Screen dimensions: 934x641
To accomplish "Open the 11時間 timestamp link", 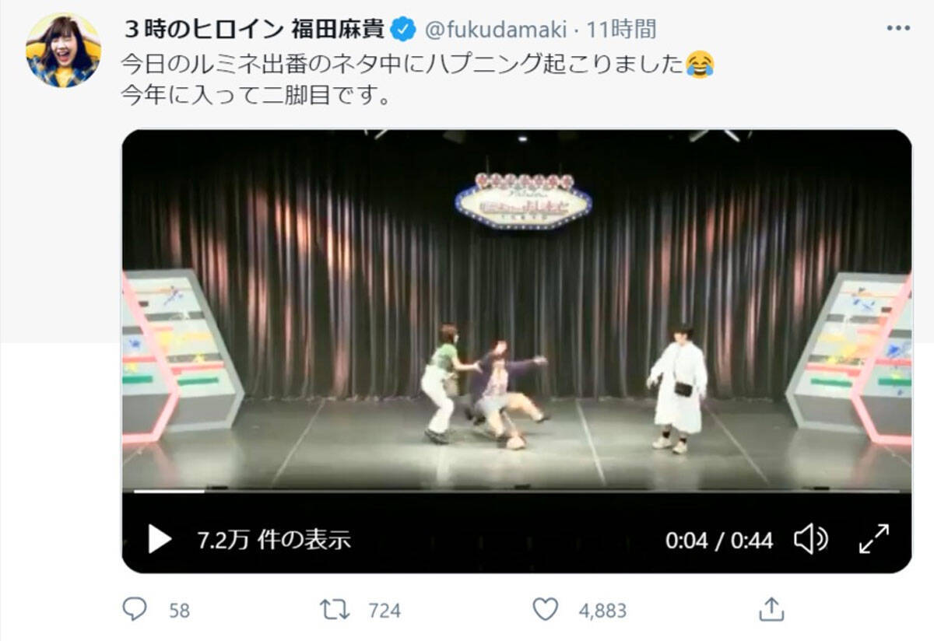I will [x=622, y=30].
